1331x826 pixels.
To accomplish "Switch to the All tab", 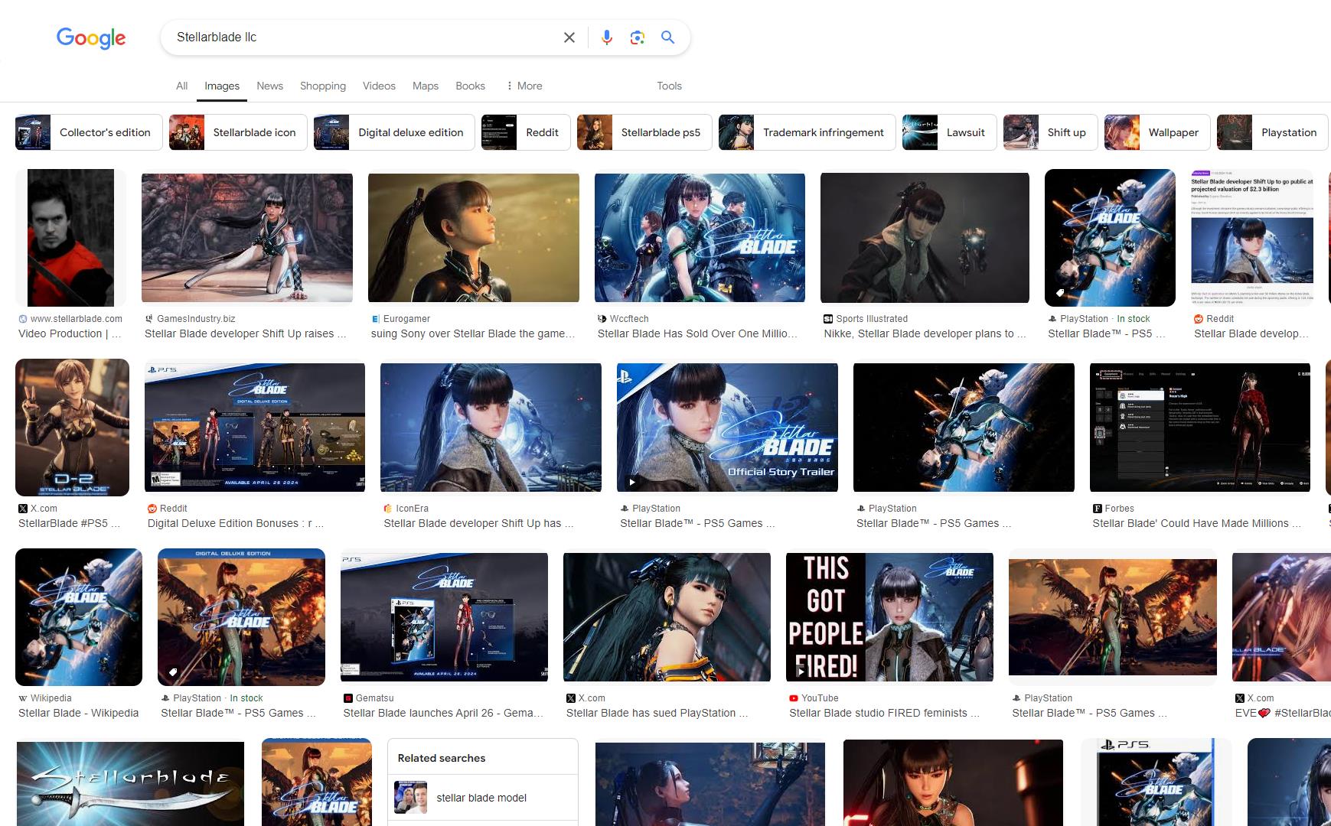I will [x=181, y=86].
